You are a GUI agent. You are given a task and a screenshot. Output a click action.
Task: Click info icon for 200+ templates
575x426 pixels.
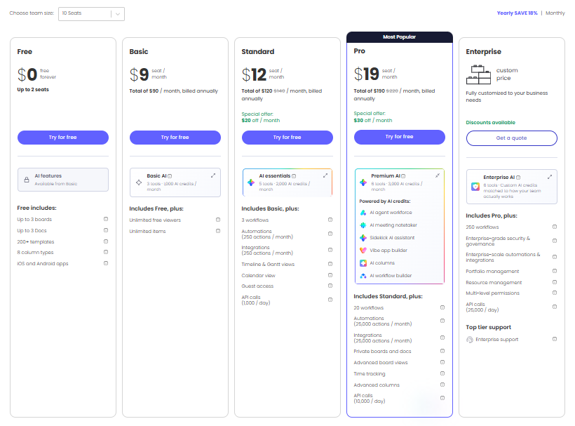106,241
